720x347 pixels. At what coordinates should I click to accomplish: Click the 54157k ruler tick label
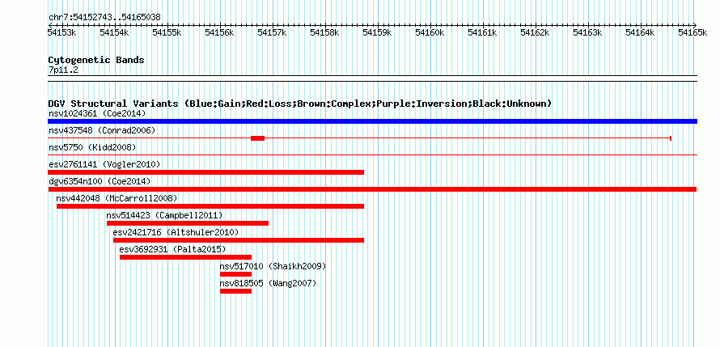coord(273,32)
